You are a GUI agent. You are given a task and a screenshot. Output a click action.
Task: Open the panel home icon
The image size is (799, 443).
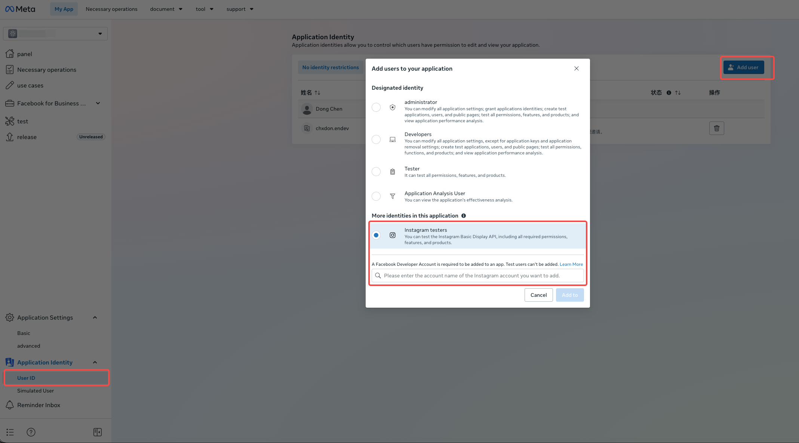[x=10, y=54]
